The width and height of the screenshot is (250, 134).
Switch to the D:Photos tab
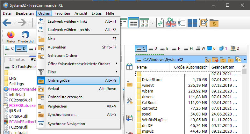[16, 59]
